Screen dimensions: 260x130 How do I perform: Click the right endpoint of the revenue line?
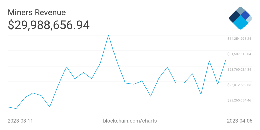click(x=226, y=59)
